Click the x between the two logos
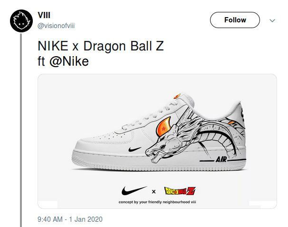The height and width of the screenshot is (227, 288). [154, 192]
